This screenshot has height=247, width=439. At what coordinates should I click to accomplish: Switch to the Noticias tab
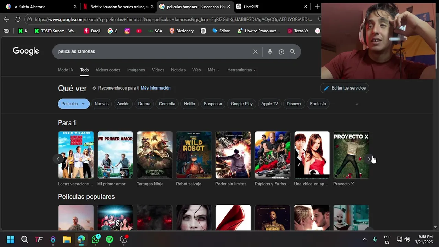click(178, 70)
